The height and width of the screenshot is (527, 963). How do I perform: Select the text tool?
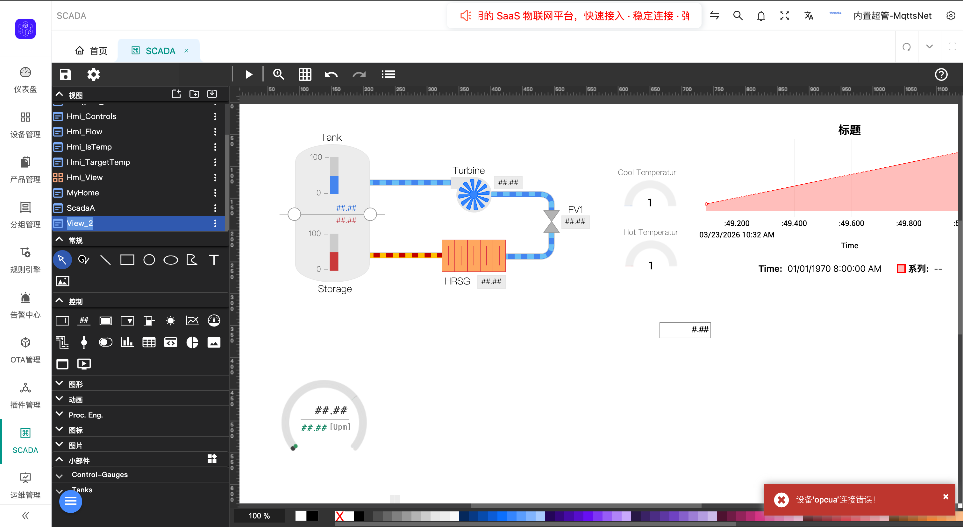point(214,260)
